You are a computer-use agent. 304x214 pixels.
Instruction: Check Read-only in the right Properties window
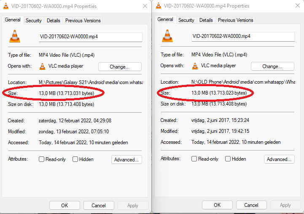194,159
